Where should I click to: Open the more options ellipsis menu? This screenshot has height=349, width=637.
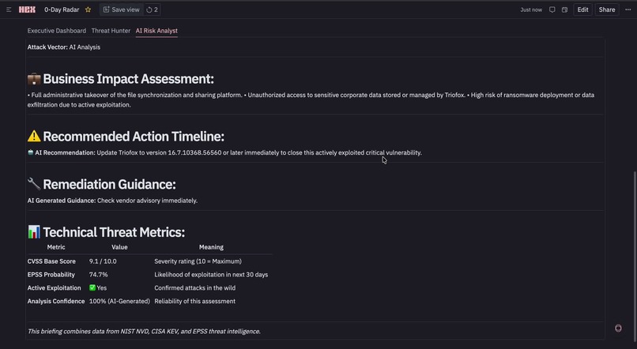pyautogui.click(x=628, y=9)
